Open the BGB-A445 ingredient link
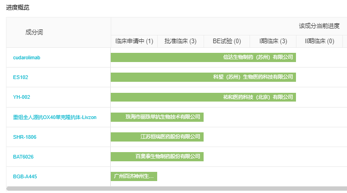 click(25, 176)
